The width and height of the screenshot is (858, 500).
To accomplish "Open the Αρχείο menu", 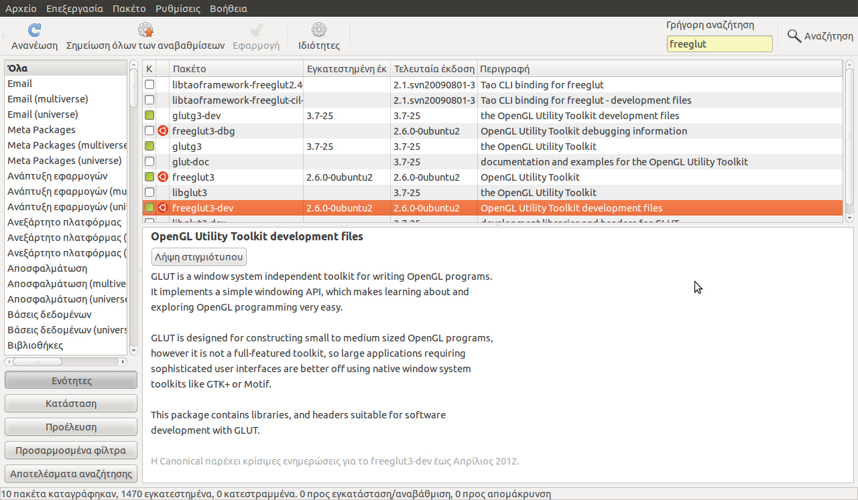I will [21, 9].
